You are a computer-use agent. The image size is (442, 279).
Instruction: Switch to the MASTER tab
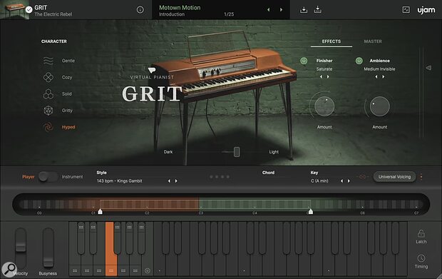point(373,41)
